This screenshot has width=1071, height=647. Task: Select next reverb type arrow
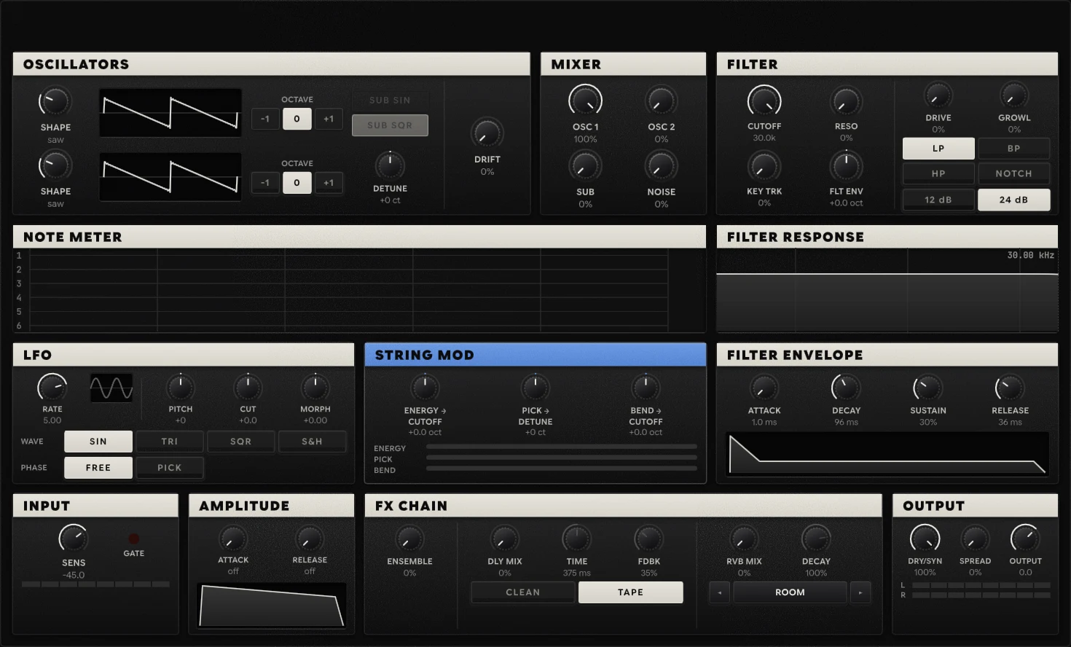[860, 592]
